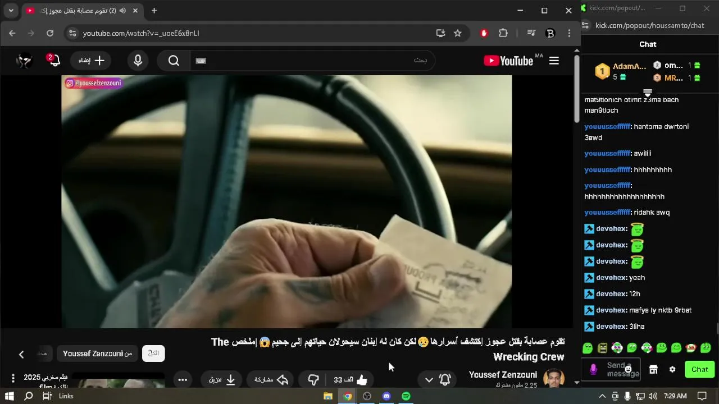Open YouTube notifications bell with badge 2

[53, 60]
